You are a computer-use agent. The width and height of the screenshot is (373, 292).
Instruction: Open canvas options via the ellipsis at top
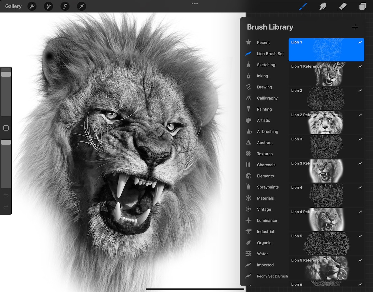point(194,3)
